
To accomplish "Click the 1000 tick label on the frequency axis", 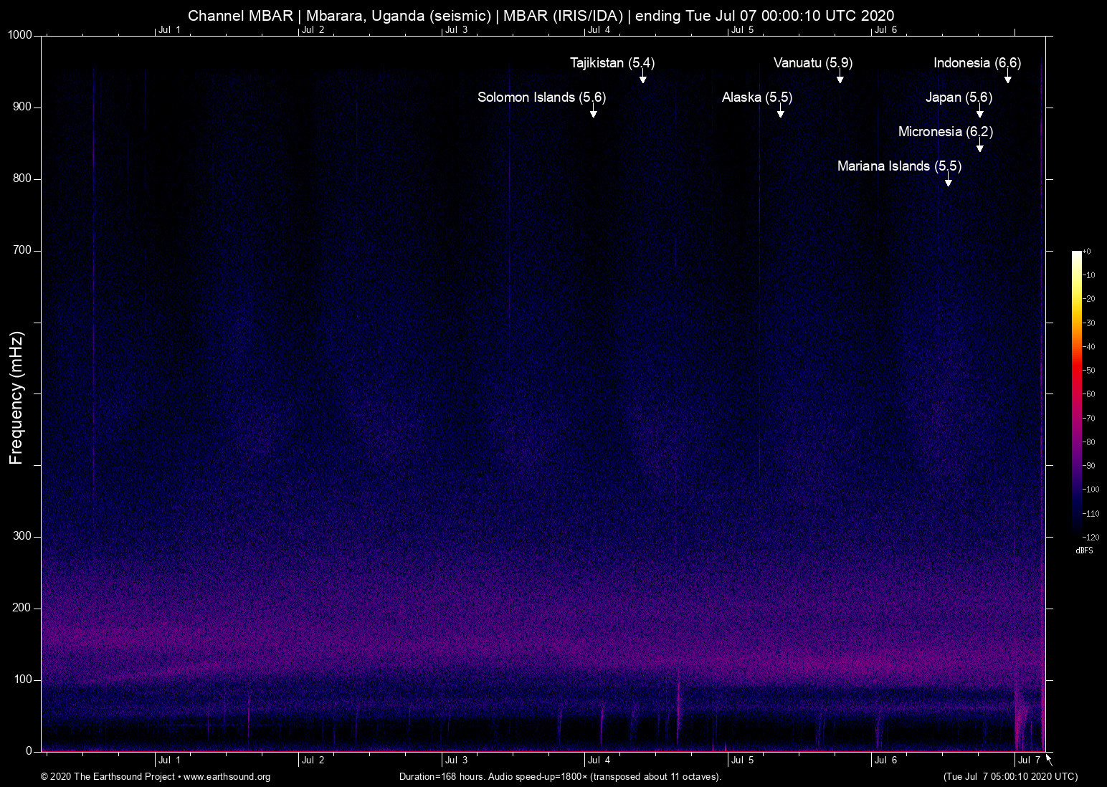I will pos(20,35).
